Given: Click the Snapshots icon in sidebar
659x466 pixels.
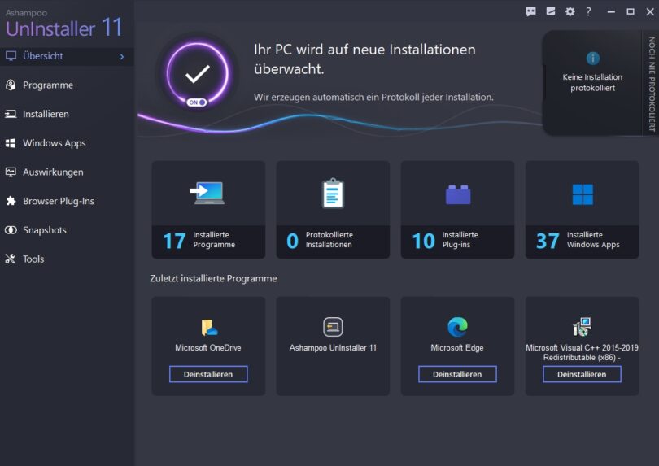Looking at the screenshot, I should click(x=11, y=230).
